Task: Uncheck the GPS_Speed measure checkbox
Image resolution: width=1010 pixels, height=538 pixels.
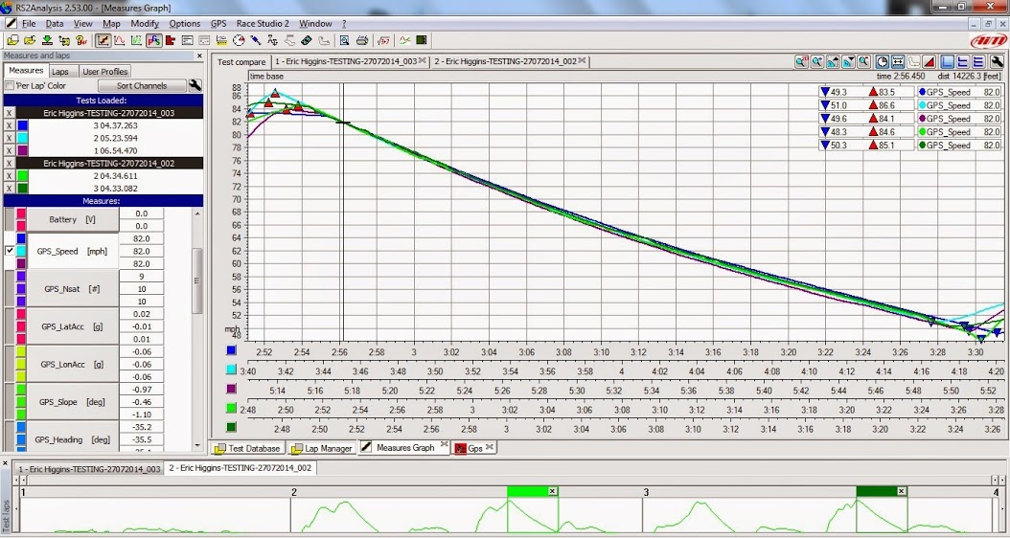Action: pyautogui.click(x=10, y=251)
